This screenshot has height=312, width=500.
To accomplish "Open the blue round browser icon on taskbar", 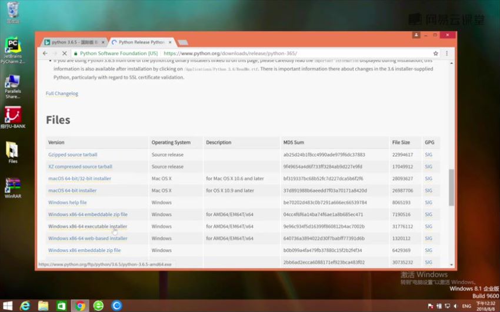I will (x=116, y=306).
